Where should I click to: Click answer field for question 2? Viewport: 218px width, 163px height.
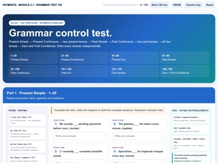click(138, 136)
